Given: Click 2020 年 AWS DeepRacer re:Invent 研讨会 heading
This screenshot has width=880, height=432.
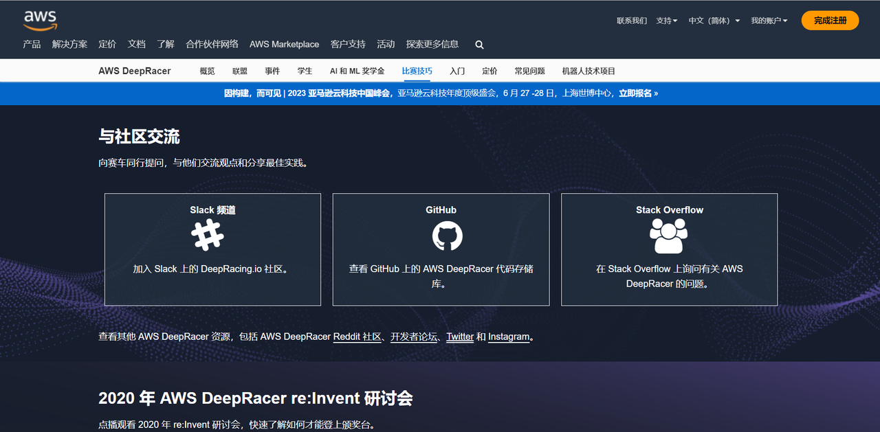Looking at the screenshot, I should coord(256,398).
